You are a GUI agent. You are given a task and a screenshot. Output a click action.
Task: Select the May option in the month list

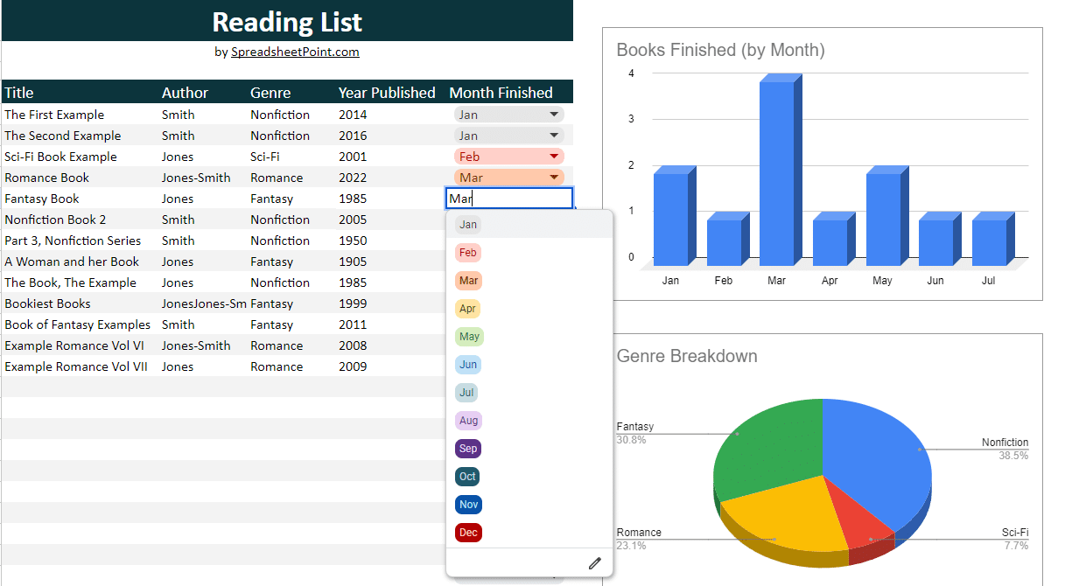point(468,336)
